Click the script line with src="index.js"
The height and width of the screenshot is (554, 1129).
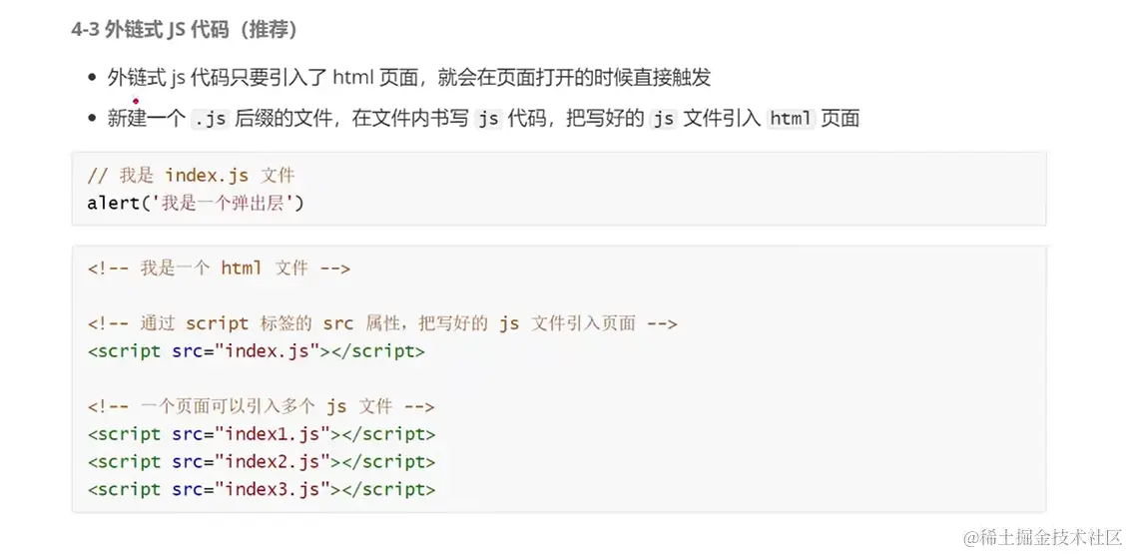256,351
